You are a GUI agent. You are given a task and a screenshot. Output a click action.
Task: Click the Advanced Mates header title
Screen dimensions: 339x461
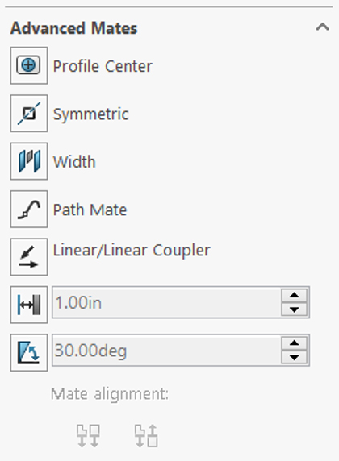tap(74, 28)
